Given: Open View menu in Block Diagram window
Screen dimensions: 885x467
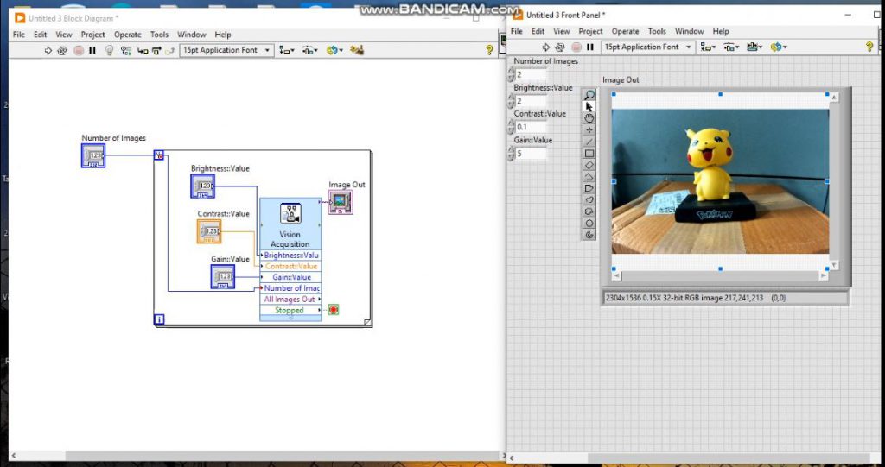Looking at the screenshot, I should [x=64, y=35].
